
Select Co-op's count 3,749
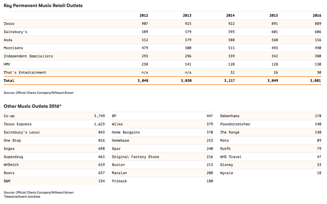tap(99, 116)
